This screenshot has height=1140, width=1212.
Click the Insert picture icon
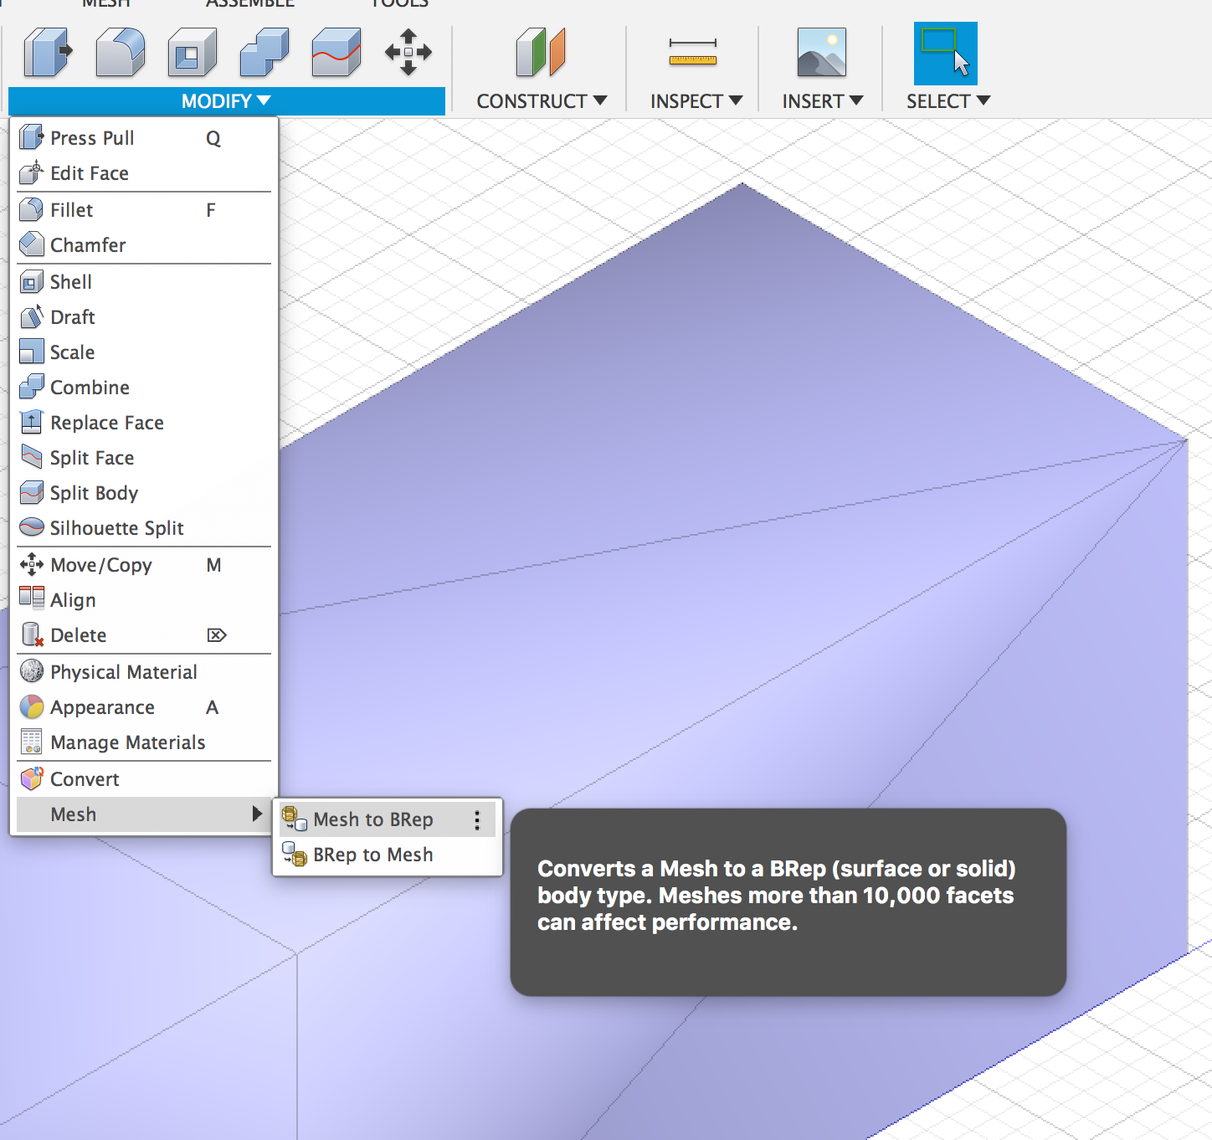[x=820, y=50]
